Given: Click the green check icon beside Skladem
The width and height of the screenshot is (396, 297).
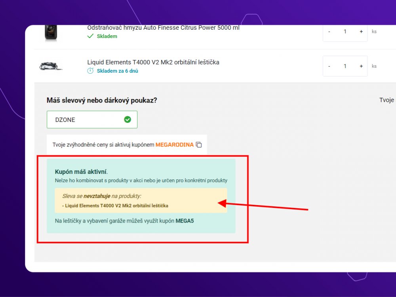Looking at the screenshot, I should (x=90, y=36).
